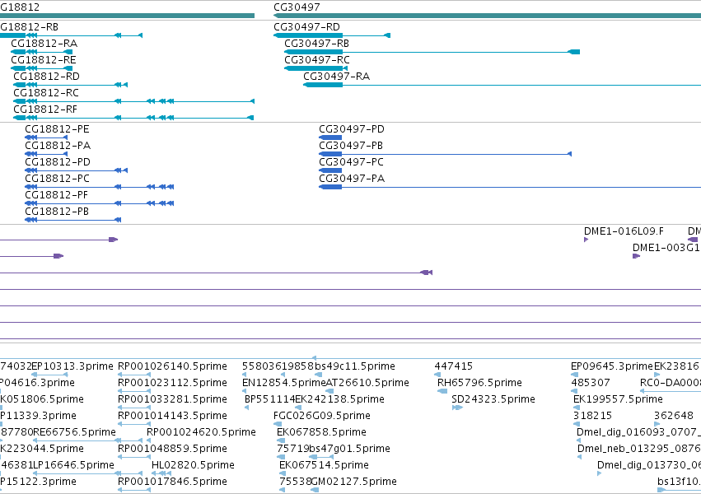The image size is (701, 494).
Task: Select the EK067514.5prime EST label
Action: tap(324, 465)
